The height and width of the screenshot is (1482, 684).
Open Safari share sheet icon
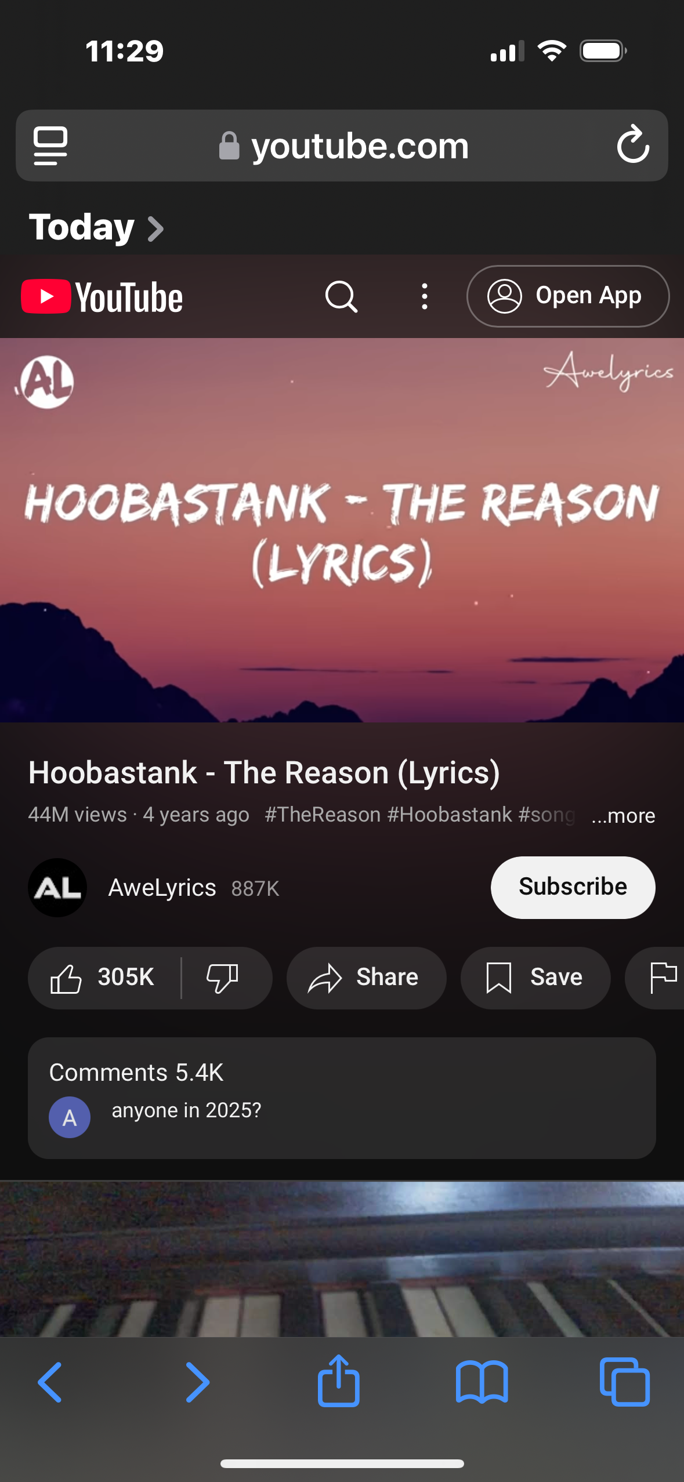(338, 1381)
